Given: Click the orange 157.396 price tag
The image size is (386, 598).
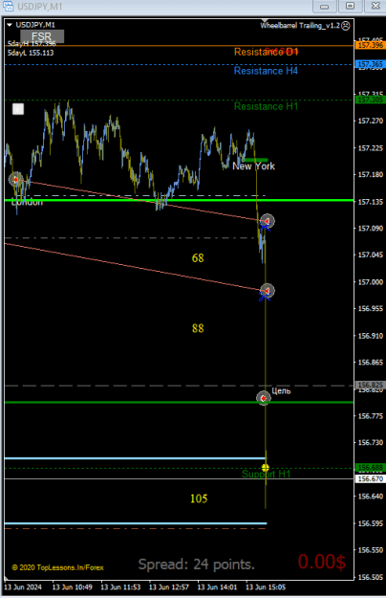Looking at the screenshot, I should point(370,45).
